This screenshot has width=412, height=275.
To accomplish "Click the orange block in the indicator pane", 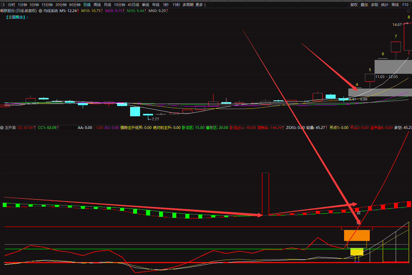I will (x=357, y=236).
